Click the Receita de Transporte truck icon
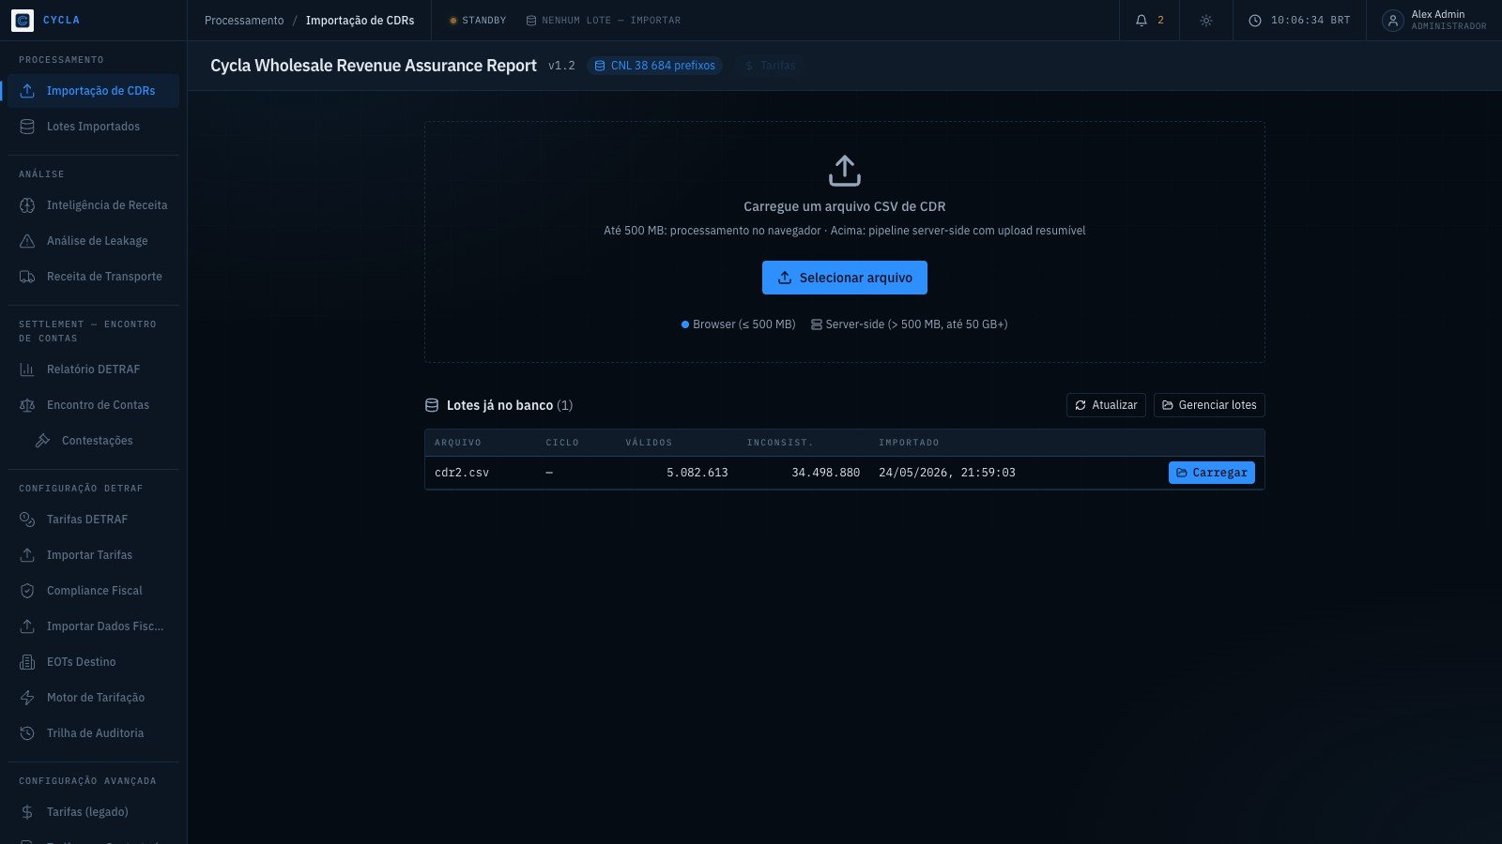 (x=27, y=277)
